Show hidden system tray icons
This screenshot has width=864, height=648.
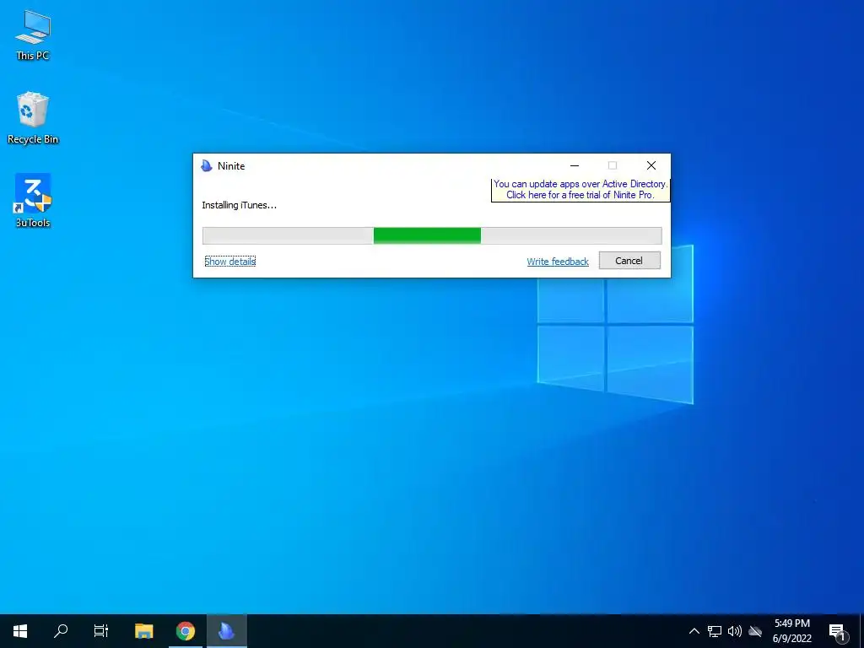(694, 631)
